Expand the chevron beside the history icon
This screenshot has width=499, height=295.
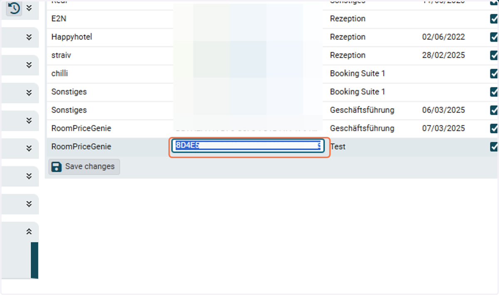pyautogui.click(x=29, y=8)
